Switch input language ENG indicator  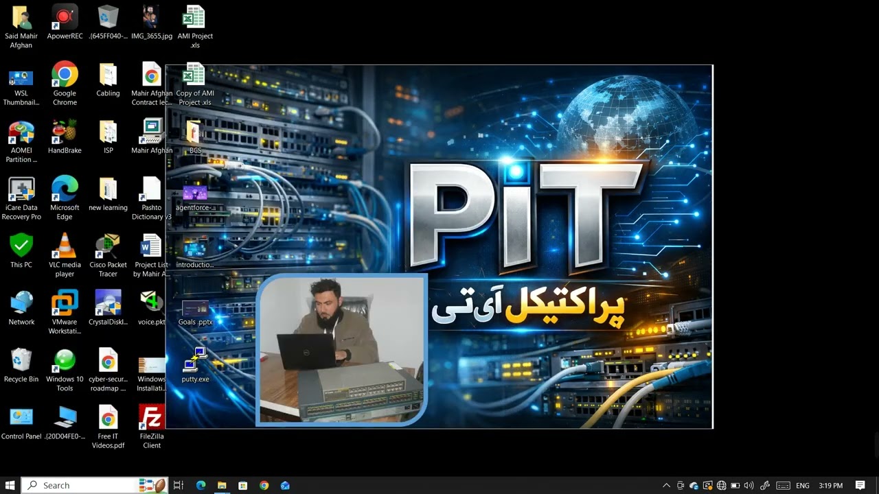802,485
